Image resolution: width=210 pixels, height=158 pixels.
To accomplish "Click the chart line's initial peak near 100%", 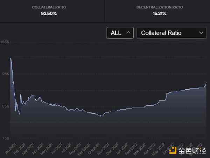I will (11, 58).
